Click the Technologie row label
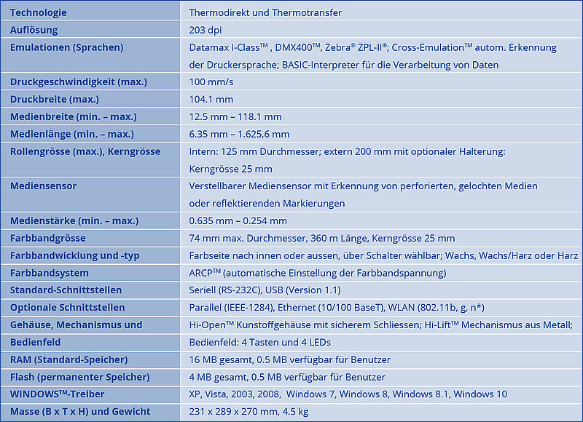 39,12
